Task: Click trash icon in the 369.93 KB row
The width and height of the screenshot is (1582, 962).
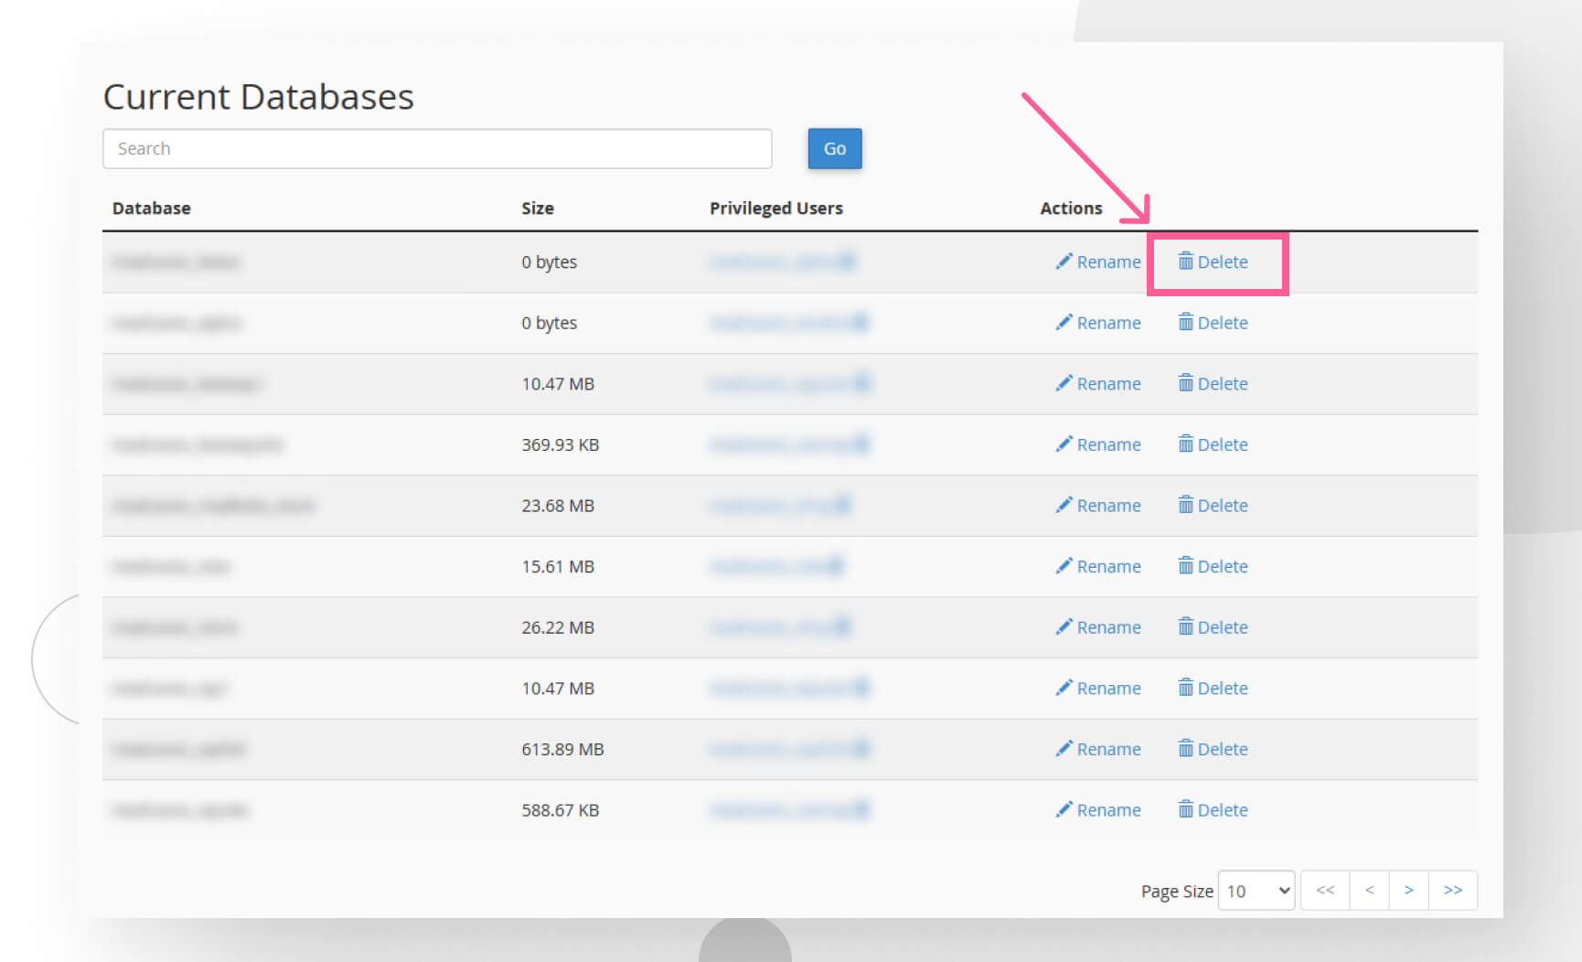Action: pos(1185,444)
